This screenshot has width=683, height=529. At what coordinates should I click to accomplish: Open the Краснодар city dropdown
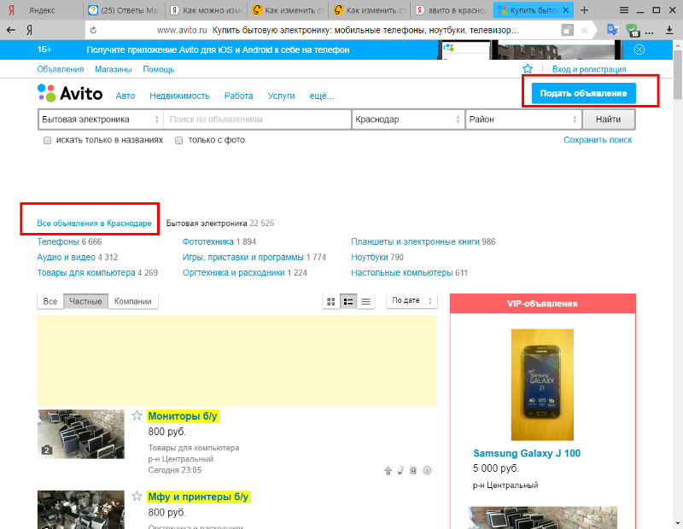pos(408,119)
